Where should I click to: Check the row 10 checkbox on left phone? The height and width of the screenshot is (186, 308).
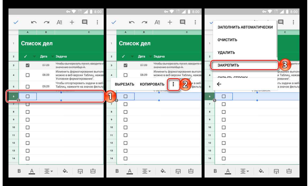click(x=28, y=127)
